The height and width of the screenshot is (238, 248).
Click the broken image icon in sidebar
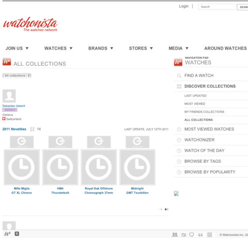click(176, 194)
